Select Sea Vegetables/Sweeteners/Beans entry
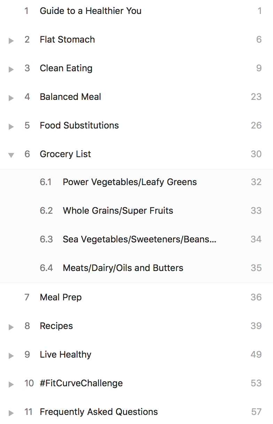The width and height of the screenshot is (273, 424). click(x=139, y=240)
